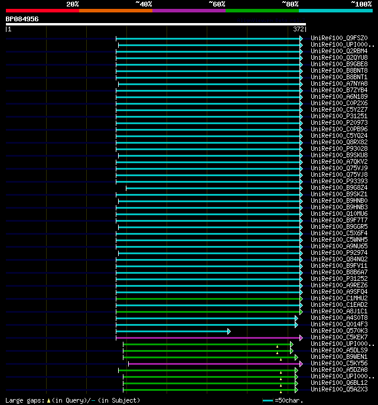Viewport: 378px width, 405px height.
Task: Open hit UniRef100_Q9FSZ0 label
Action: (339, 38)
